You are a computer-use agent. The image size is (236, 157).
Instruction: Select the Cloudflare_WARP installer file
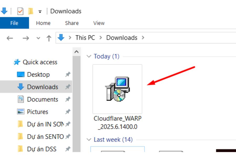(x=117, y=89)
